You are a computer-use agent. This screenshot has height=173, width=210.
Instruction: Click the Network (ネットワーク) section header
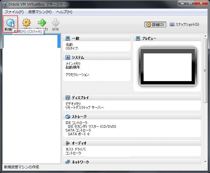click(132, 162)
